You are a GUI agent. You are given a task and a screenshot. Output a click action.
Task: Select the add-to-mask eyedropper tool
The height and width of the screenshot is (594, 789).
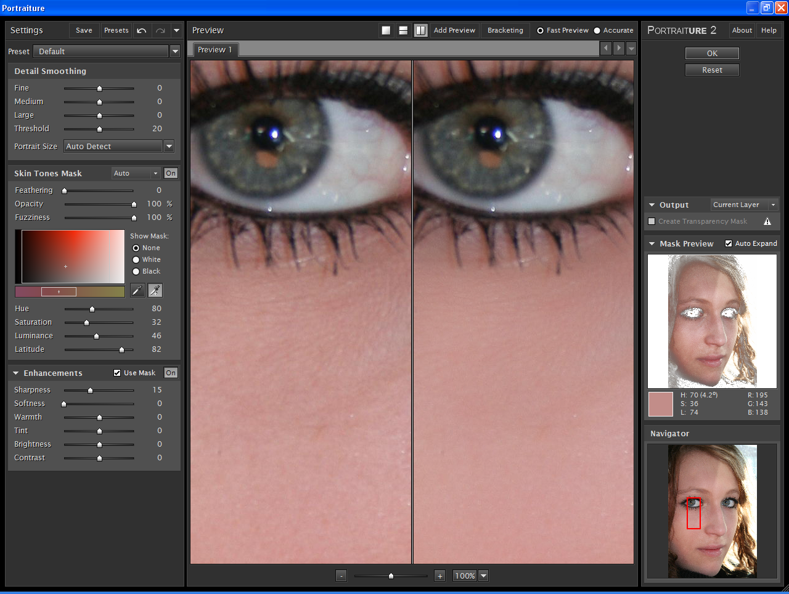tap(155, 290)
